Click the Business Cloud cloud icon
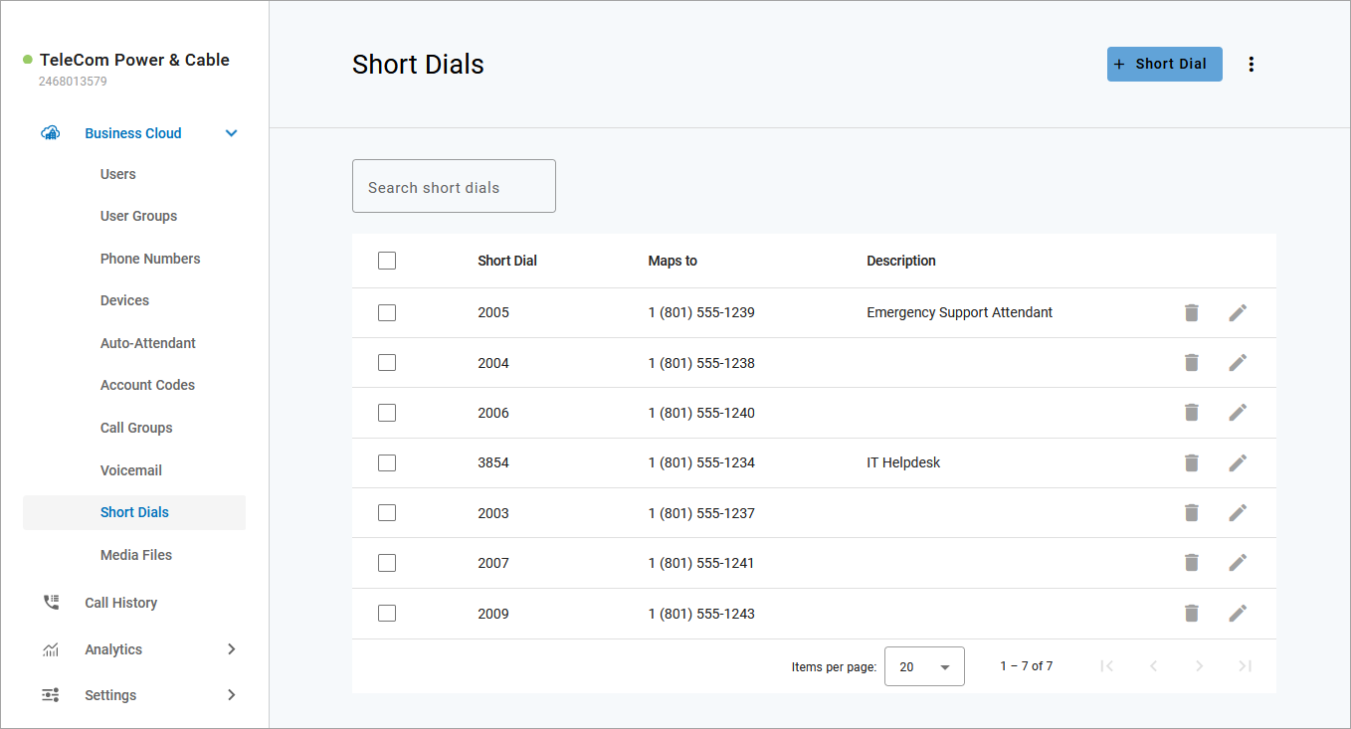The height and width of the screenshot is (729, 1351). pos(50,133)
